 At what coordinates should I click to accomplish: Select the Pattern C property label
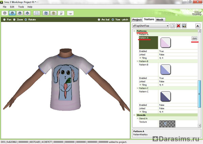pos(144,92)
